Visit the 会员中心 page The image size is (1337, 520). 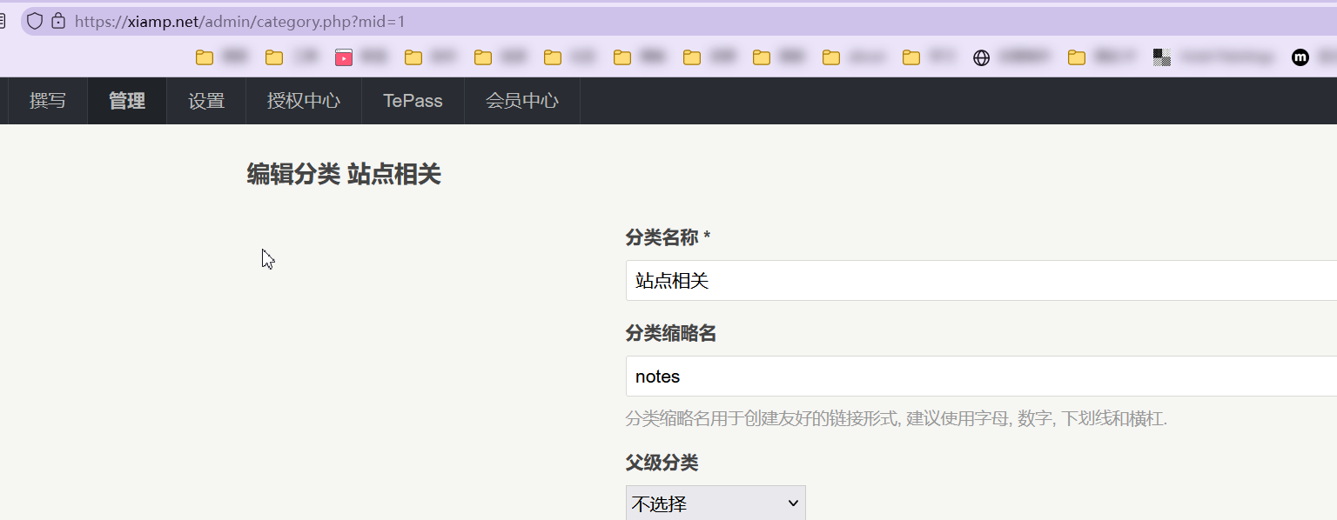521,100
